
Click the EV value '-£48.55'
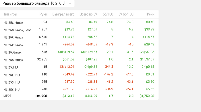point(92,44)
